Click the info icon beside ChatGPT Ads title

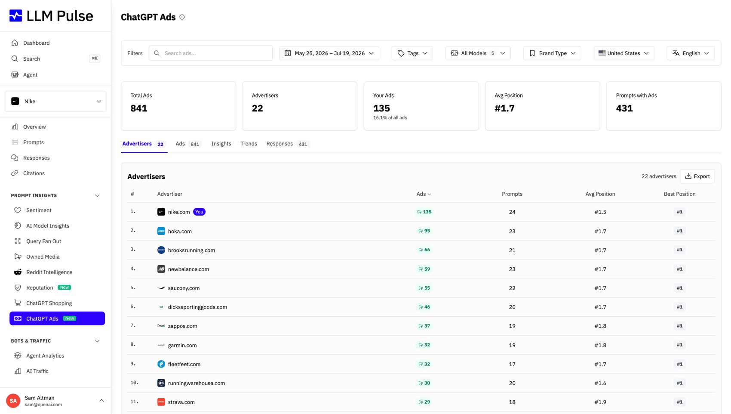[x=182, y=17]
